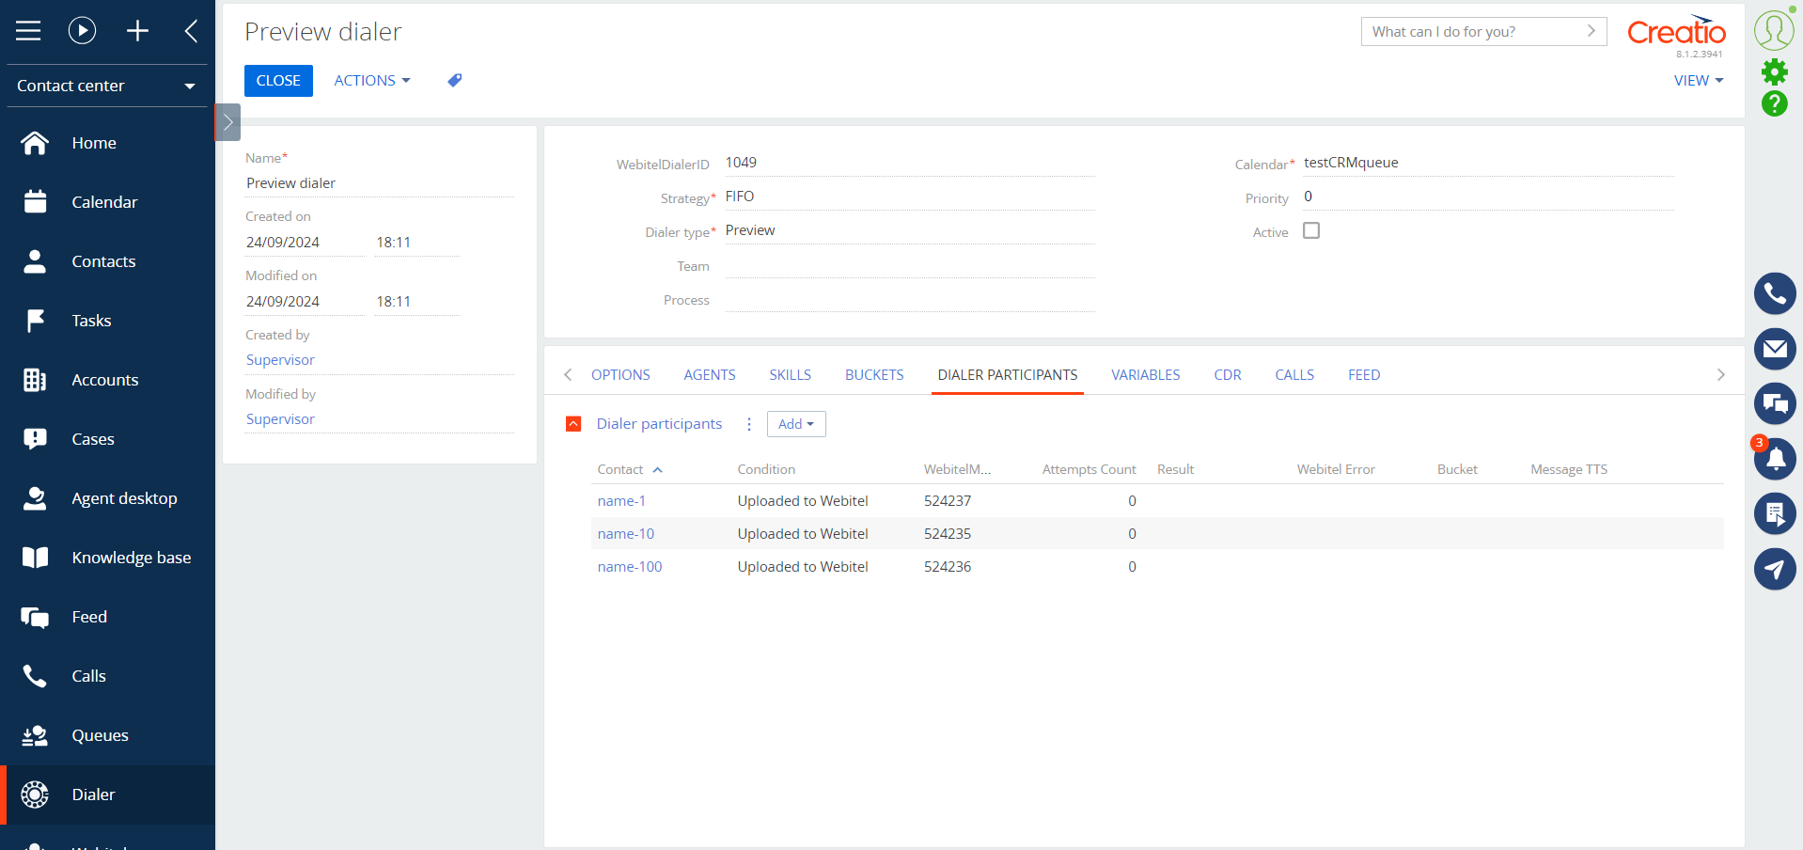Open the email envelope panel icon
Viewport: 1803px width, 850px height.
[1774, 349]
